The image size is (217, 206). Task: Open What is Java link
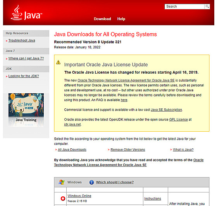(x=183, y=149)
